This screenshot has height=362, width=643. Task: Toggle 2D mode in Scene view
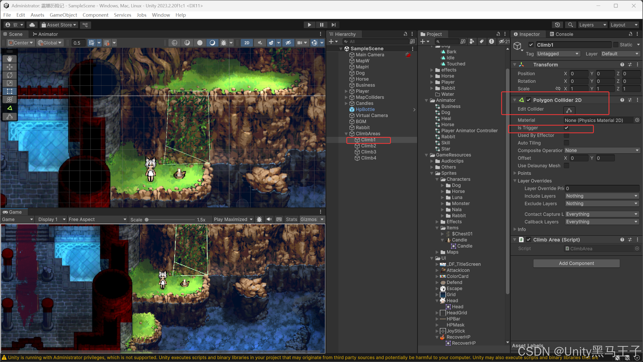tap(247, 43)
